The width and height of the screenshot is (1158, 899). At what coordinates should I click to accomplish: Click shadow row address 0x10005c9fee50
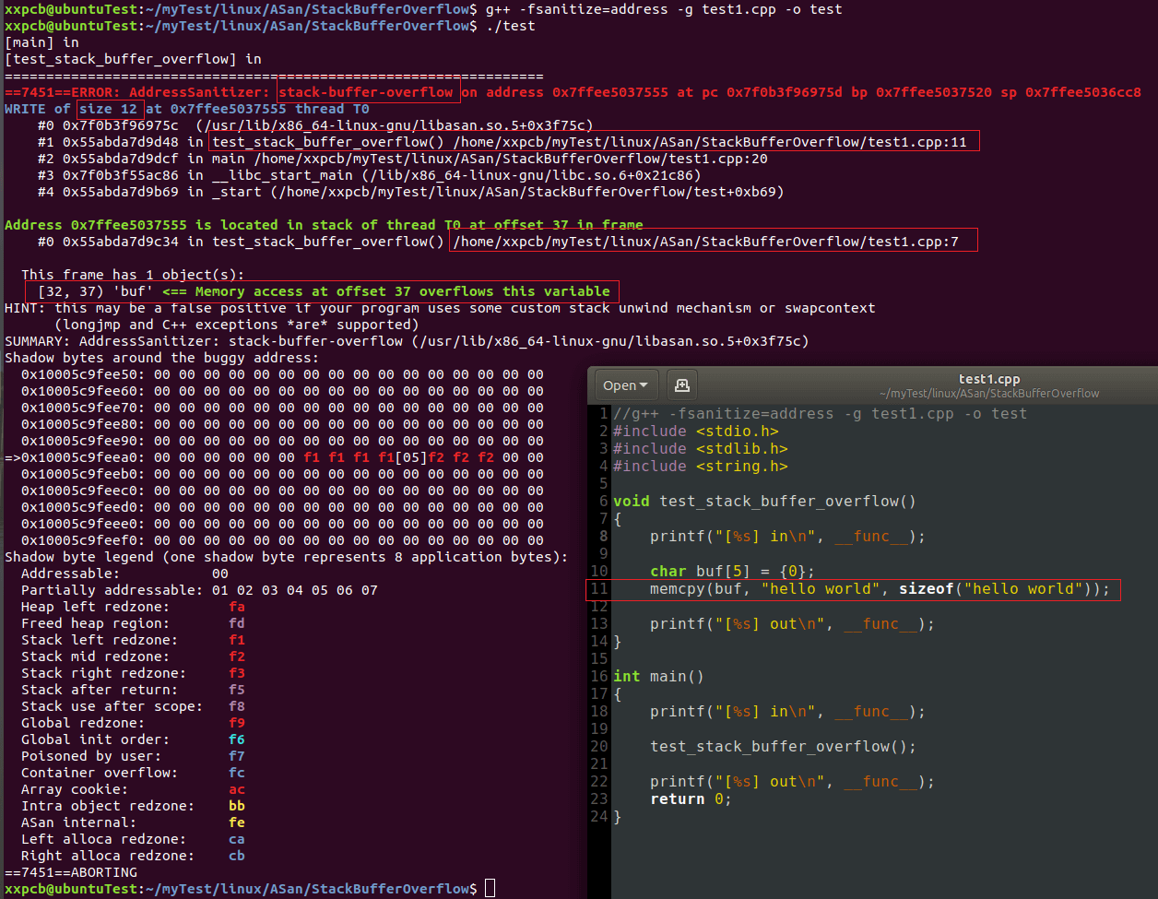[84, 374]
